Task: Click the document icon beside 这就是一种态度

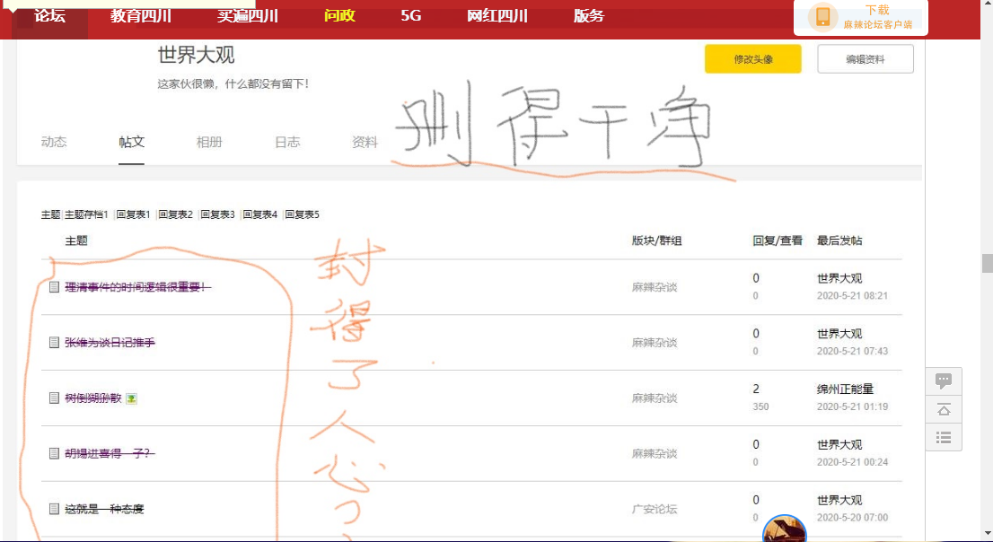Action: coord(55,509)
